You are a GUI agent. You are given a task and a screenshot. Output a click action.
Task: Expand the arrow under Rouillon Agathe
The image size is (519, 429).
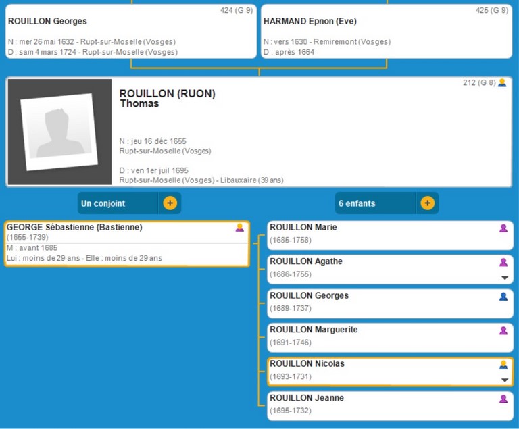(504, 278)
